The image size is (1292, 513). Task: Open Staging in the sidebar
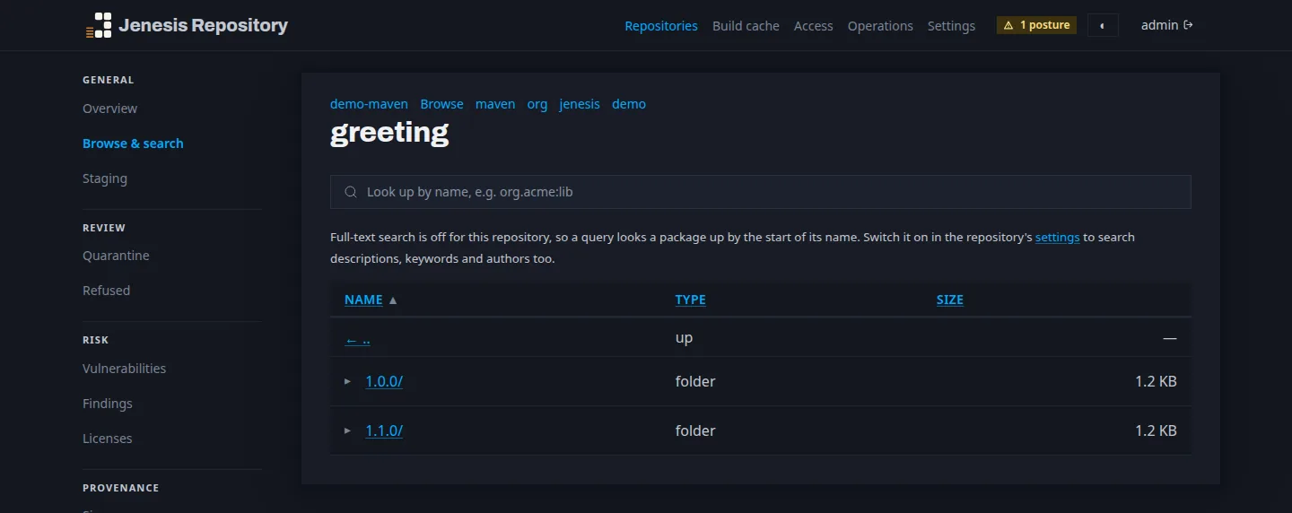(x=105, y=178)
